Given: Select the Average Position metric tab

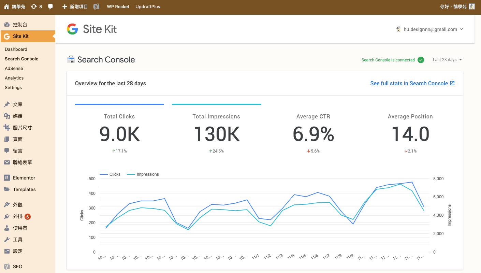Looking at the screenshot, I should (410, 129).
